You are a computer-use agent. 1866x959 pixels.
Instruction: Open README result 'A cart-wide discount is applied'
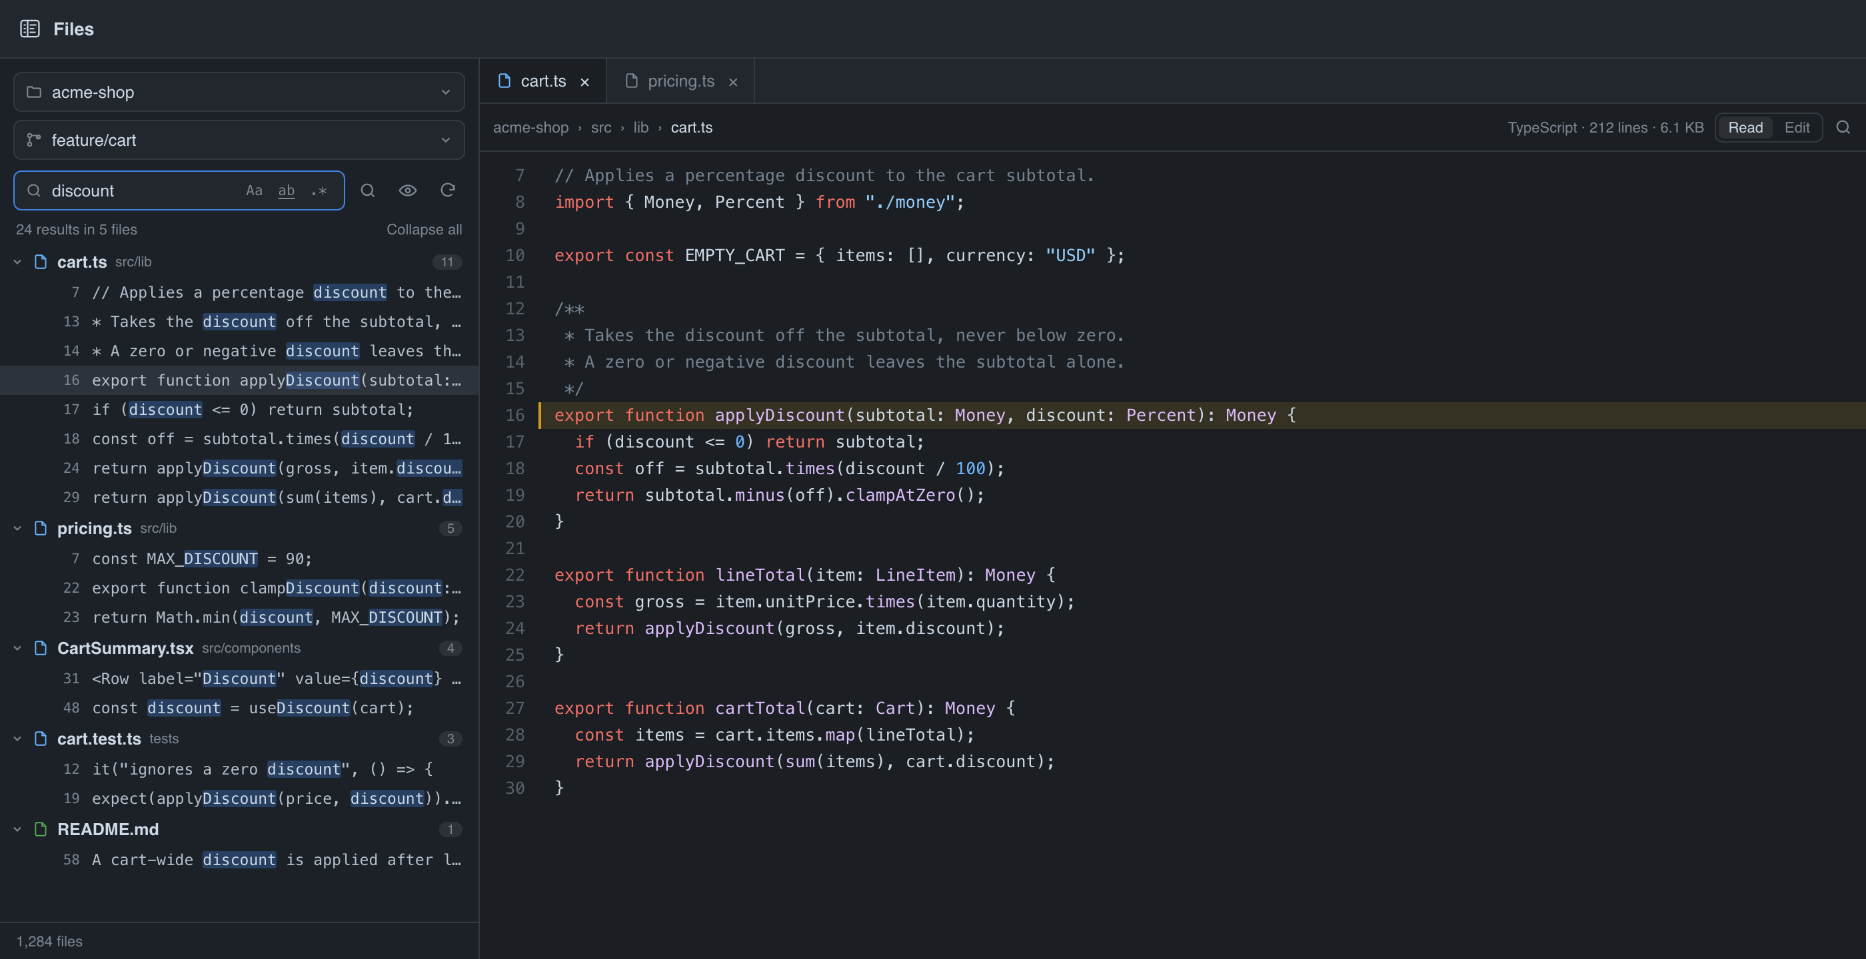click(x=239, y=859)
